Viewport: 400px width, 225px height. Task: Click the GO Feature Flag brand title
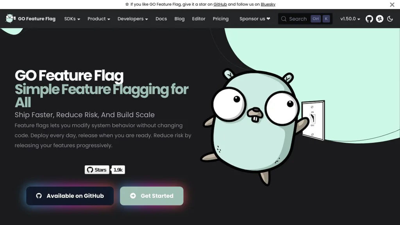37,19
